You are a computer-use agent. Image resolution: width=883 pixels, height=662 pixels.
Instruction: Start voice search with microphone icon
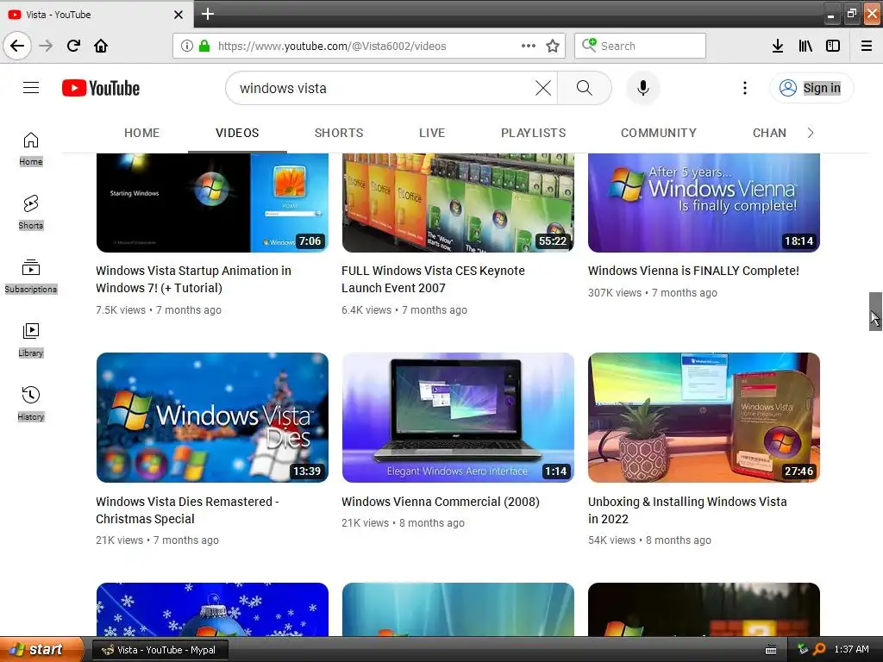click(x=643, y=88)
